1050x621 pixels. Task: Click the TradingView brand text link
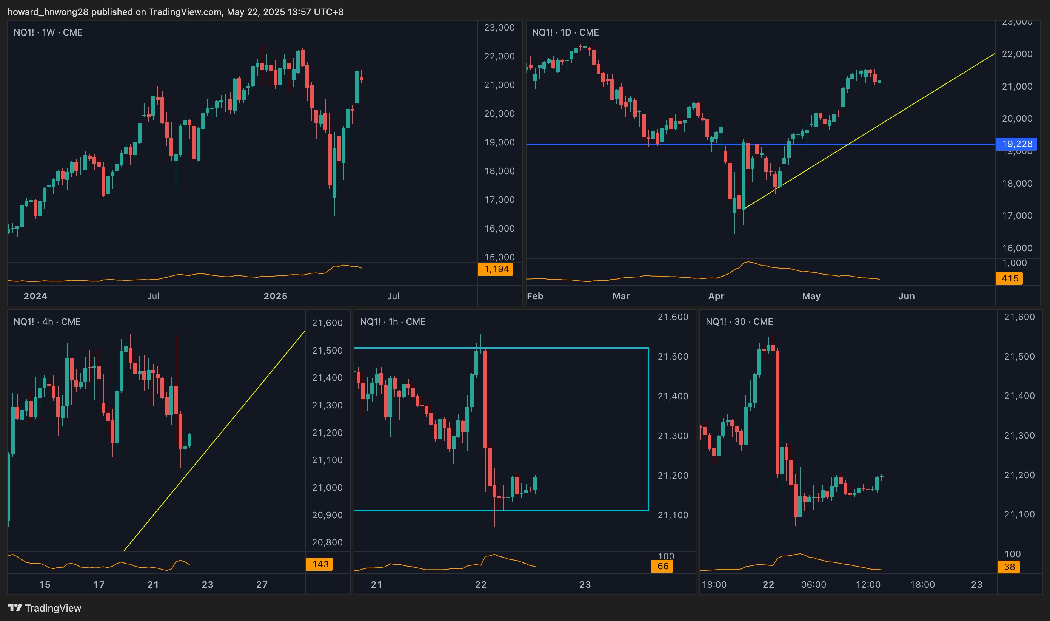53,608
